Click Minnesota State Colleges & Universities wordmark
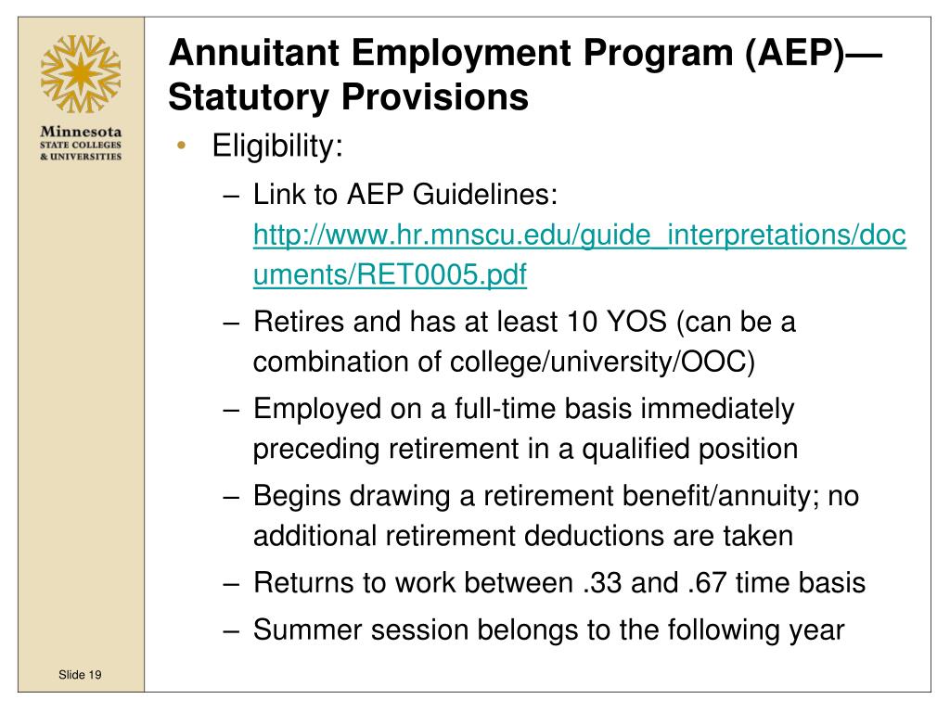Screen dimensions: 950x712 81,143
